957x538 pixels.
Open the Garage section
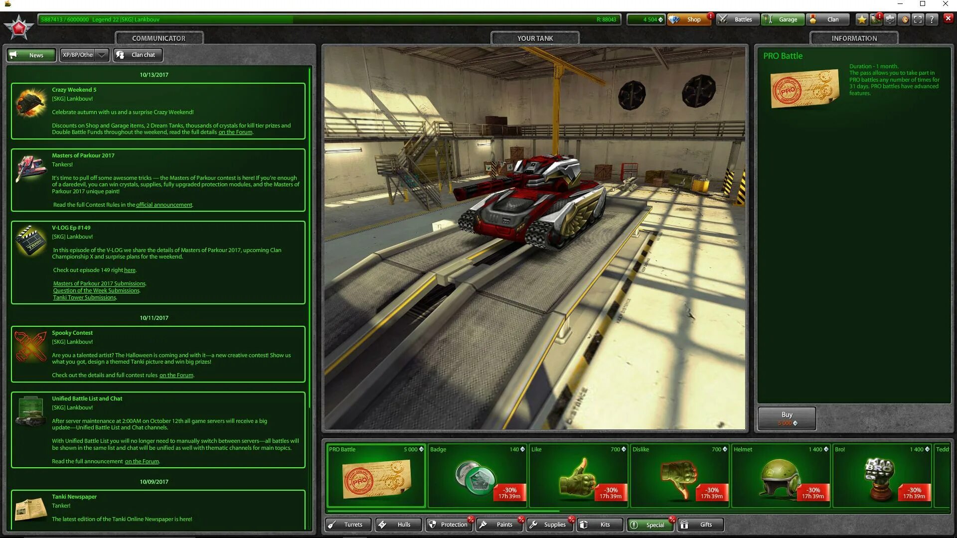point(783,19)
